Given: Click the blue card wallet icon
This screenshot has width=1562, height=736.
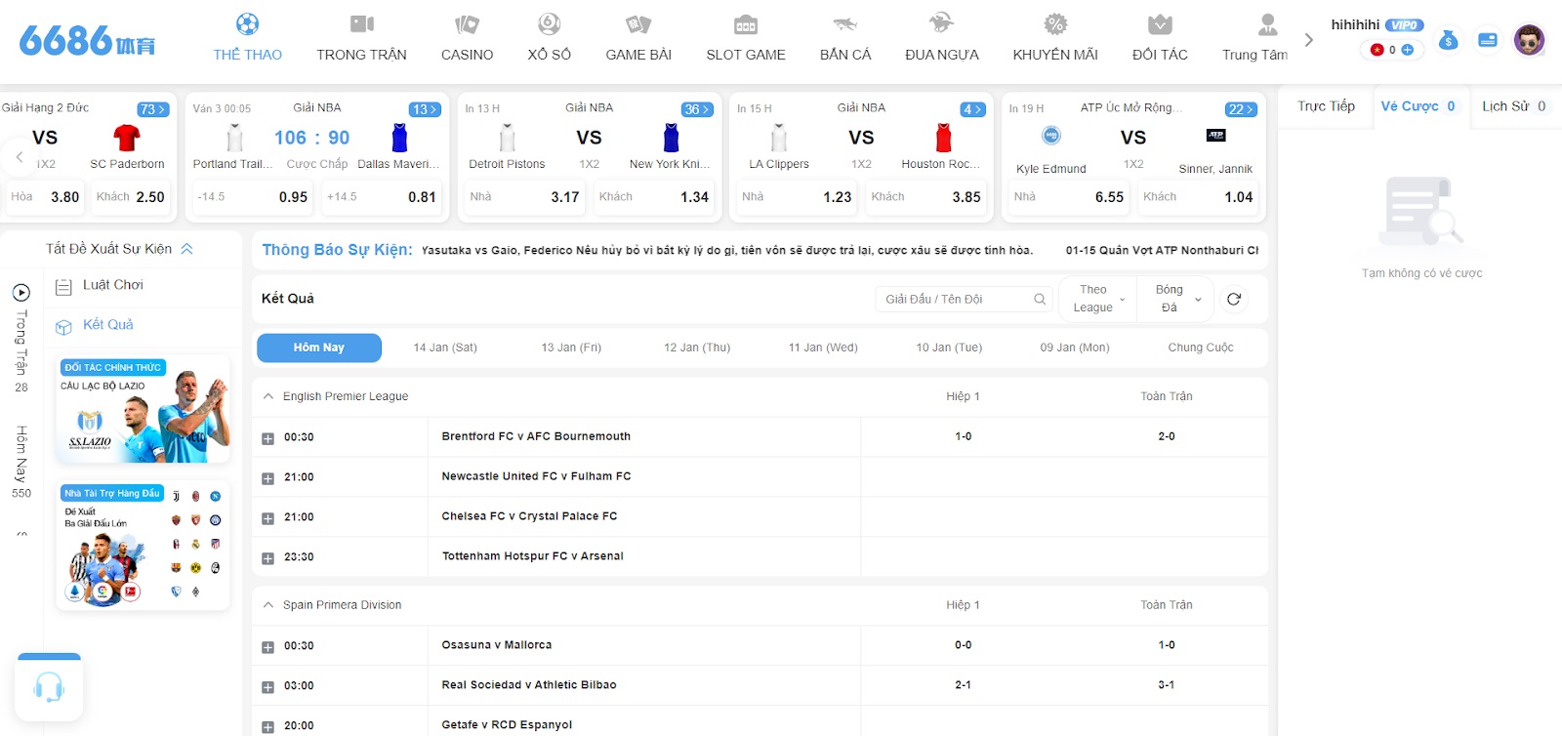Looking at the screenshot, I should [1488, 40].
